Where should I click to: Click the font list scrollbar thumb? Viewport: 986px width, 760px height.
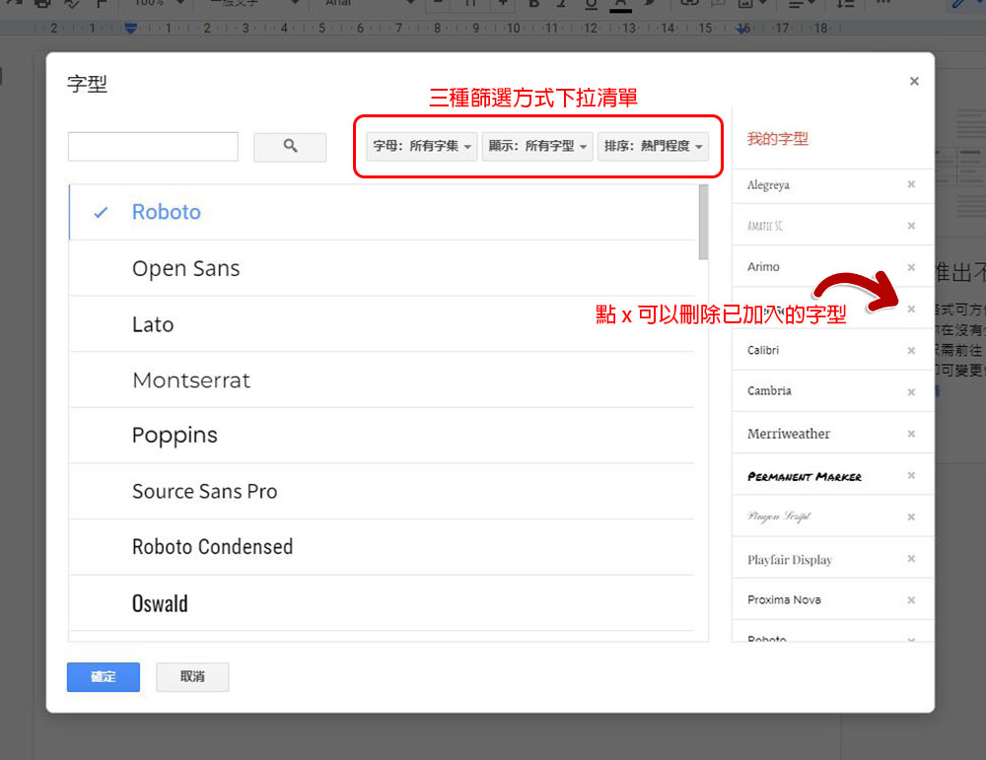click(703, 222)
